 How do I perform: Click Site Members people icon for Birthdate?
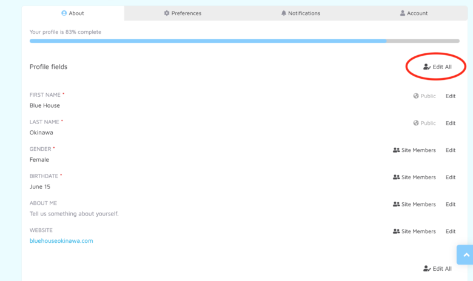pyautogui.click(x=397, y=177)
